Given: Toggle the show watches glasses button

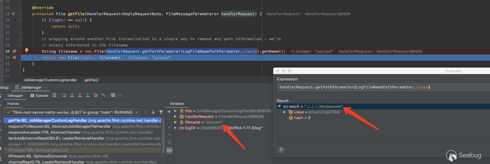Looking at the screenshot, I should 169,150.
